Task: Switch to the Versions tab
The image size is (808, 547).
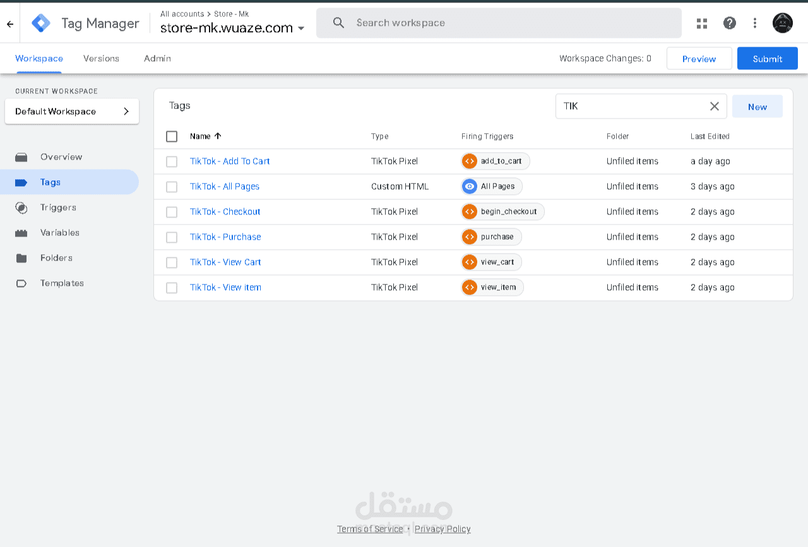Action: (x=101, y=58)
